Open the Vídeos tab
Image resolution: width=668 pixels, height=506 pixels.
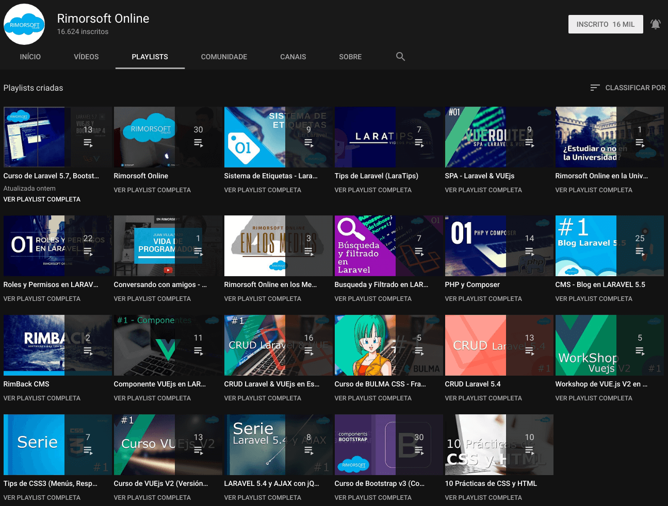(x=86, y=57)
